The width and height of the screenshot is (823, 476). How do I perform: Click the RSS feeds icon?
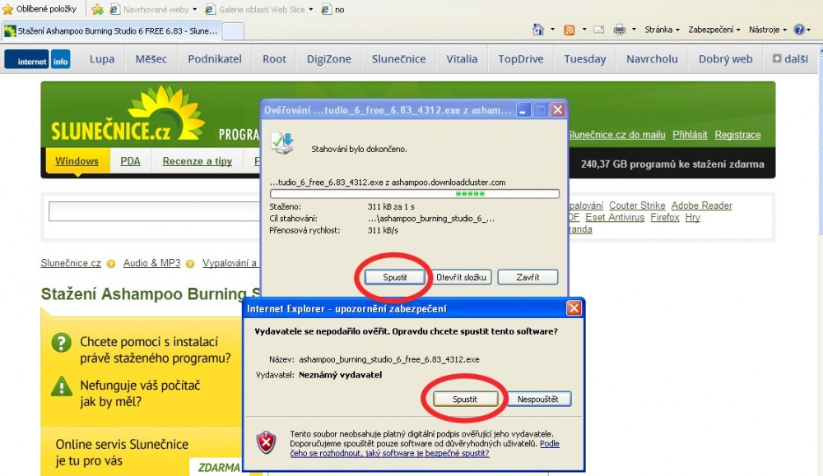[569, 30]
